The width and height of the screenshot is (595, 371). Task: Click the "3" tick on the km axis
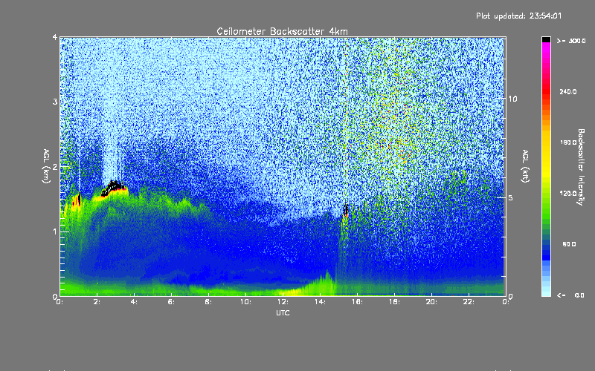click(55, 102)
